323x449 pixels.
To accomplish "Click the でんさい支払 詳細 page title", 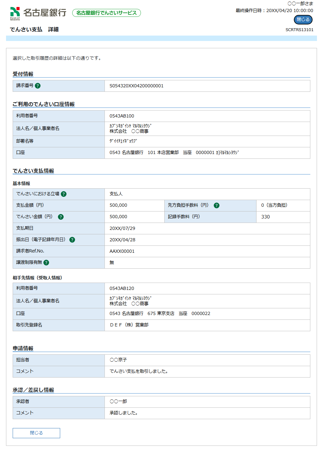I will click(x=34, y=30).
